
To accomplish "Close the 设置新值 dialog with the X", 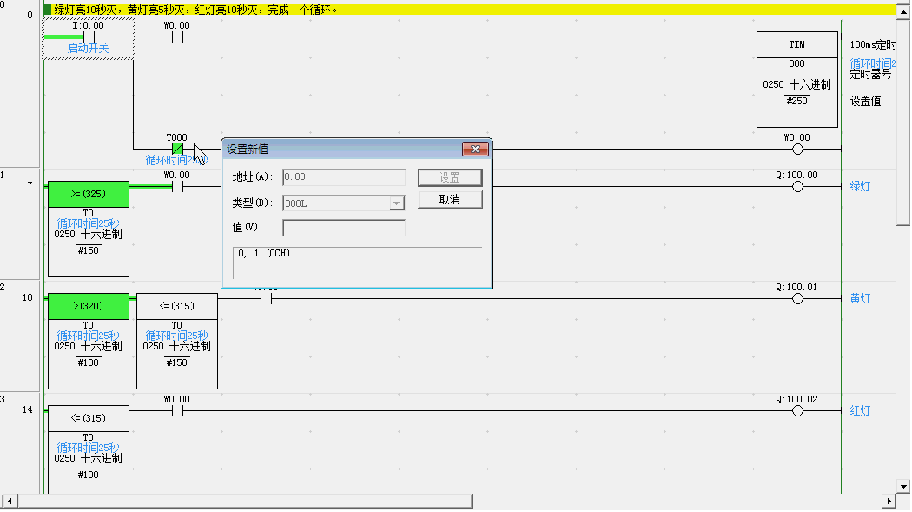I will pos(474,149).
